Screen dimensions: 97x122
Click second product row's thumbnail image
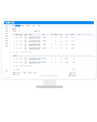26,41
